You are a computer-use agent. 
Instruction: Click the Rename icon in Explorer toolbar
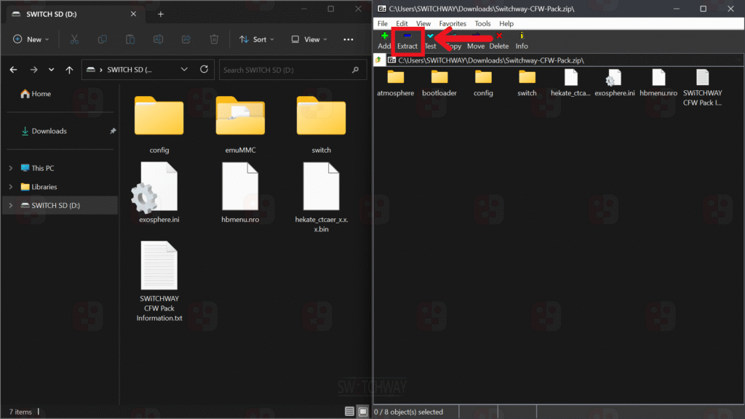(x=158, y=39)
